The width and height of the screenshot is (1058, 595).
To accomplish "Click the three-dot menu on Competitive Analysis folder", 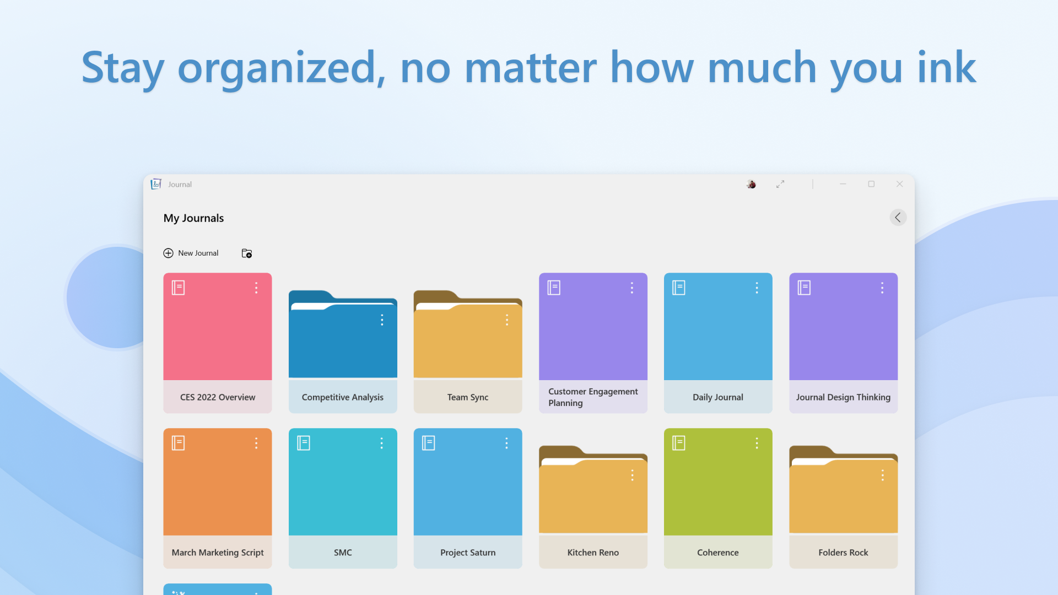I will click(x=381, y=320).
